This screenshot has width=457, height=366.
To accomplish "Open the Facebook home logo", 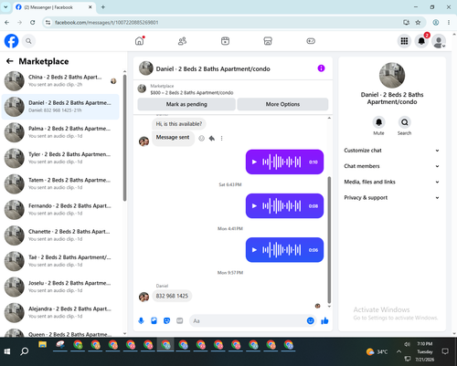I will pos(11,41).
